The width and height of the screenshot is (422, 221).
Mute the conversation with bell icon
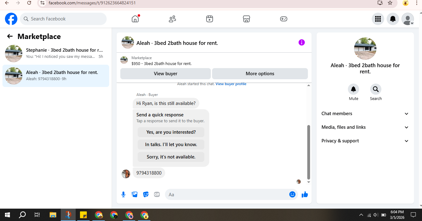coord(353,89)
